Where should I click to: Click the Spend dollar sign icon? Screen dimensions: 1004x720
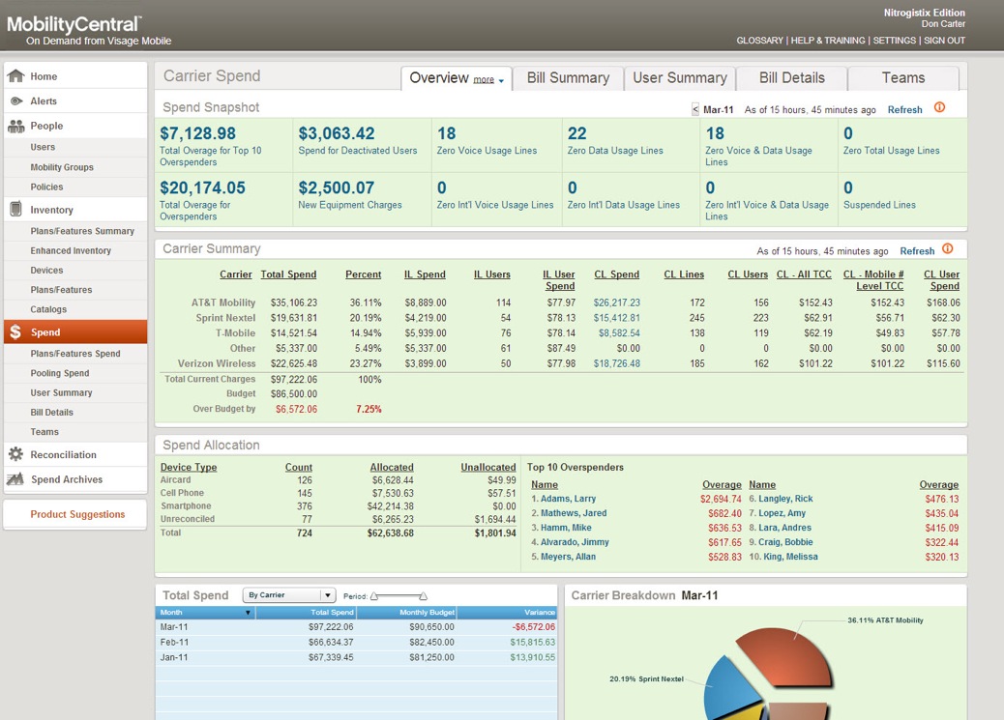point(15,332)
